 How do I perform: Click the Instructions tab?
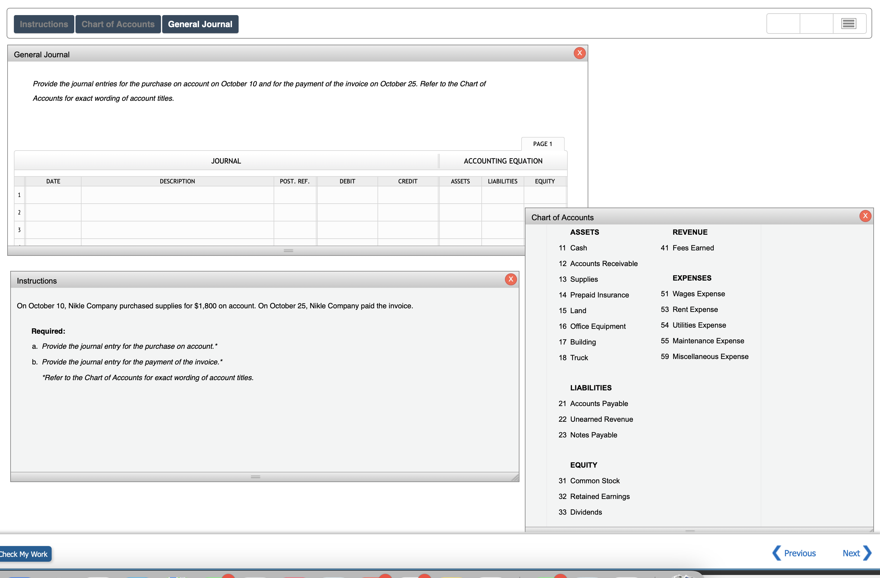tap(43, 24)
